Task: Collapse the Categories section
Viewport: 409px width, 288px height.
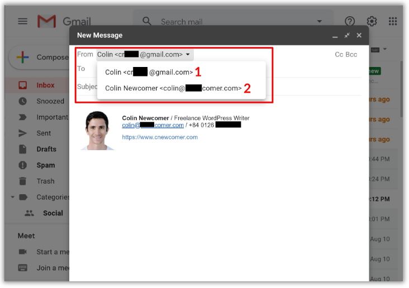Action: (12, 197)
